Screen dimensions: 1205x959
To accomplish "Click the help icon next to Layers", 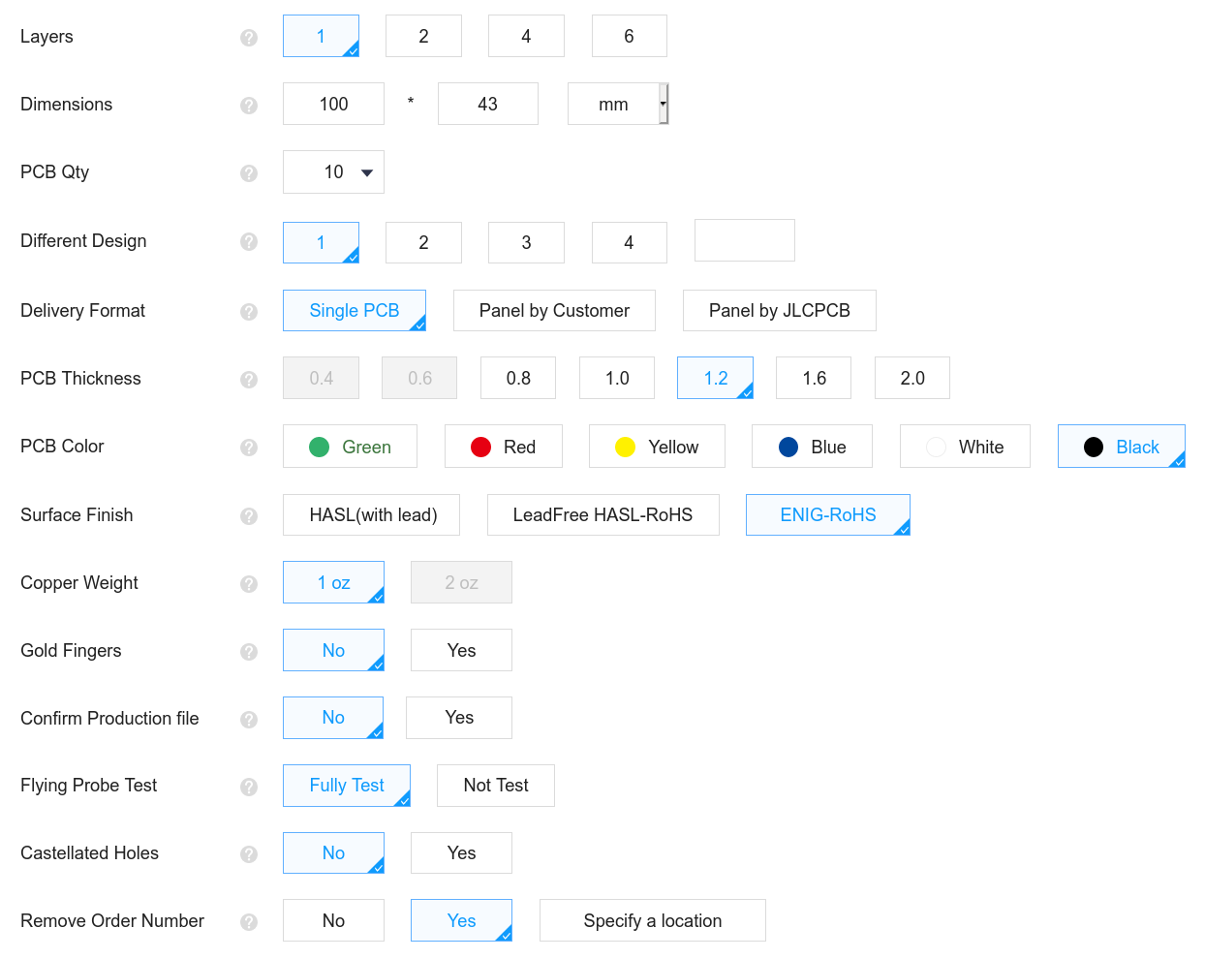I will pos(249,38).
